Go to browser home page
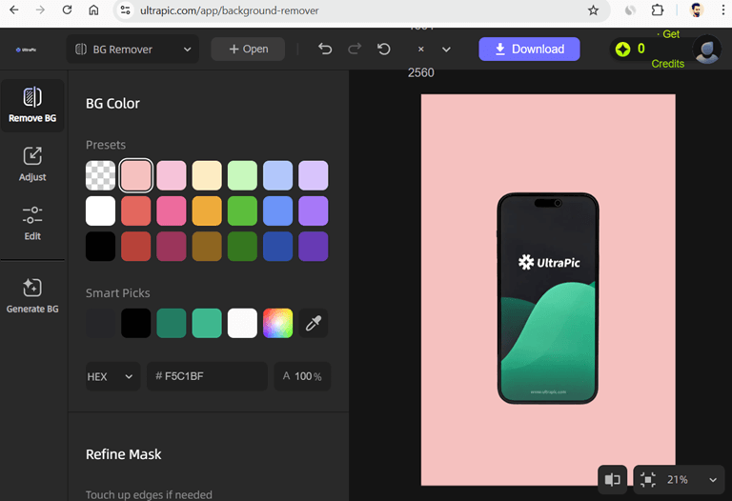Viewport: 732px width, 501px height. 93,10
